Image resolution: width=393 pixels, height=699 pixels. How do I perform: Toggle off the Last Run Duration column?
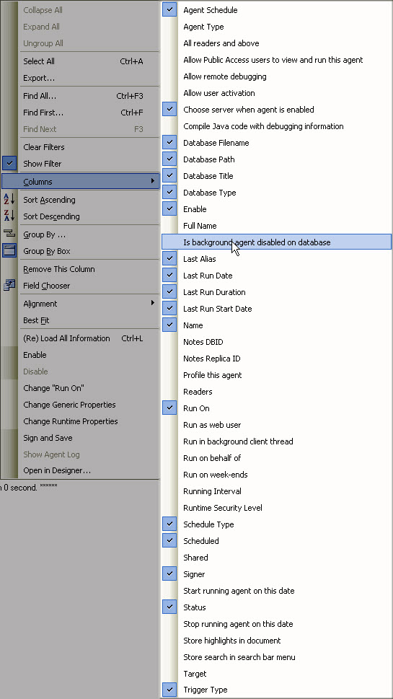coord(169,292)
